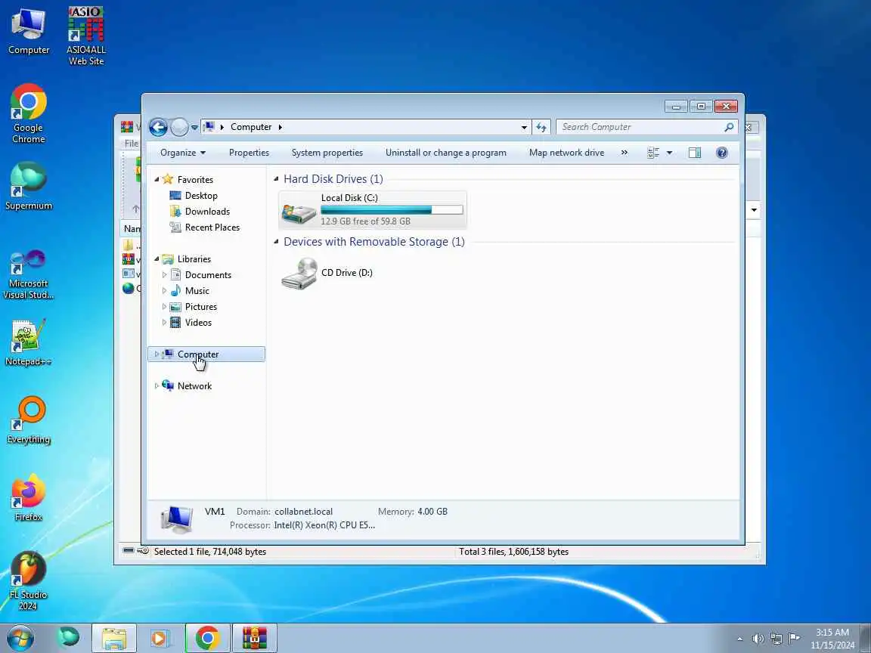Viewport: 871px width, 653px height.
Task: Click the volume speaker tray icon
Action: pos(758,639)
